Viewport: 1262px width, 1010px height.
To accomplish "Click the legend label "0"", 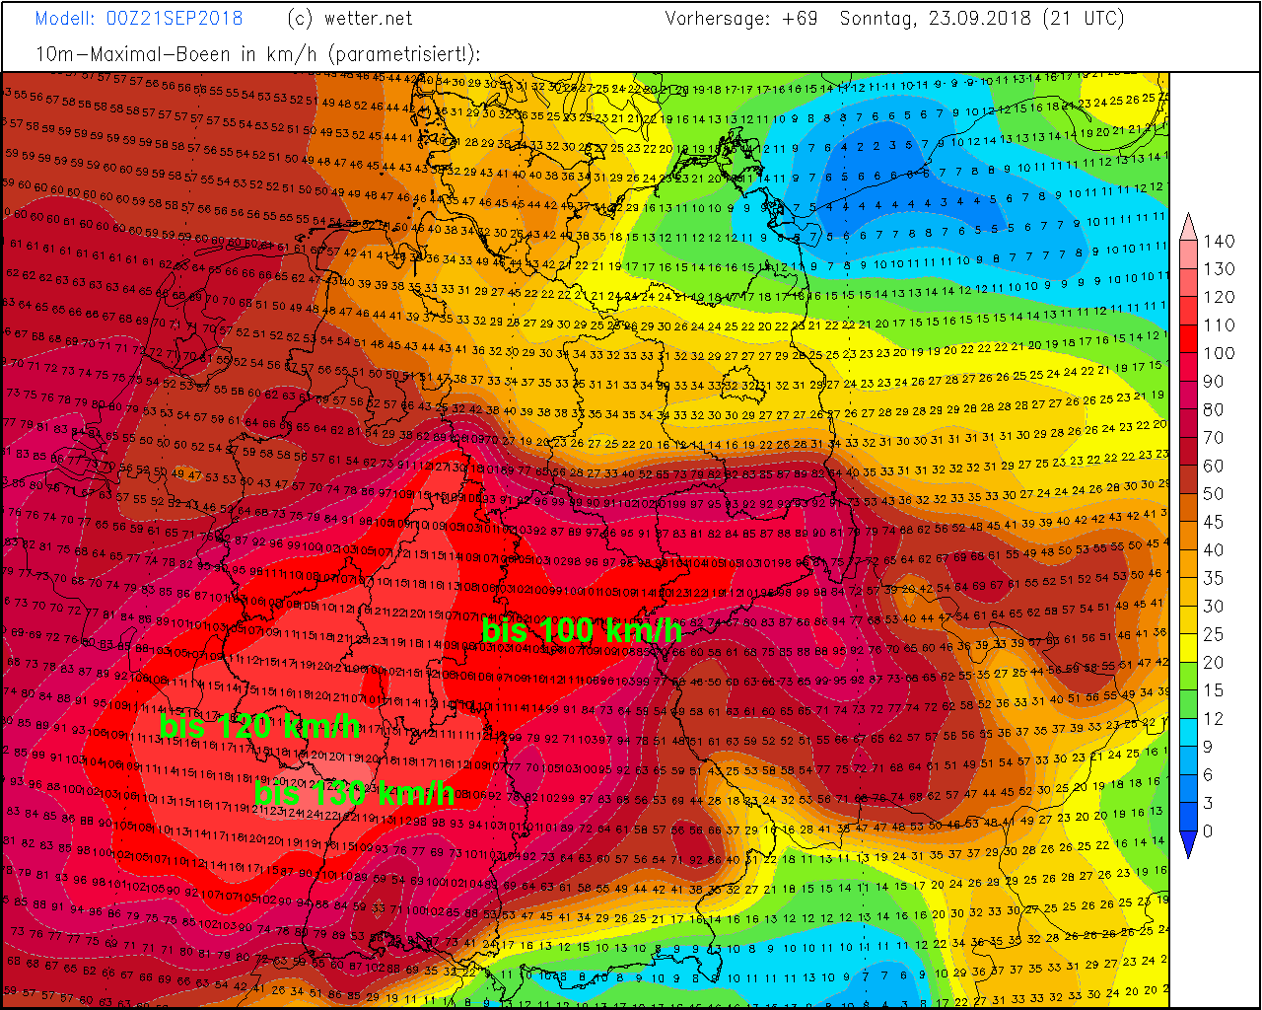I will pos(1209,830).
